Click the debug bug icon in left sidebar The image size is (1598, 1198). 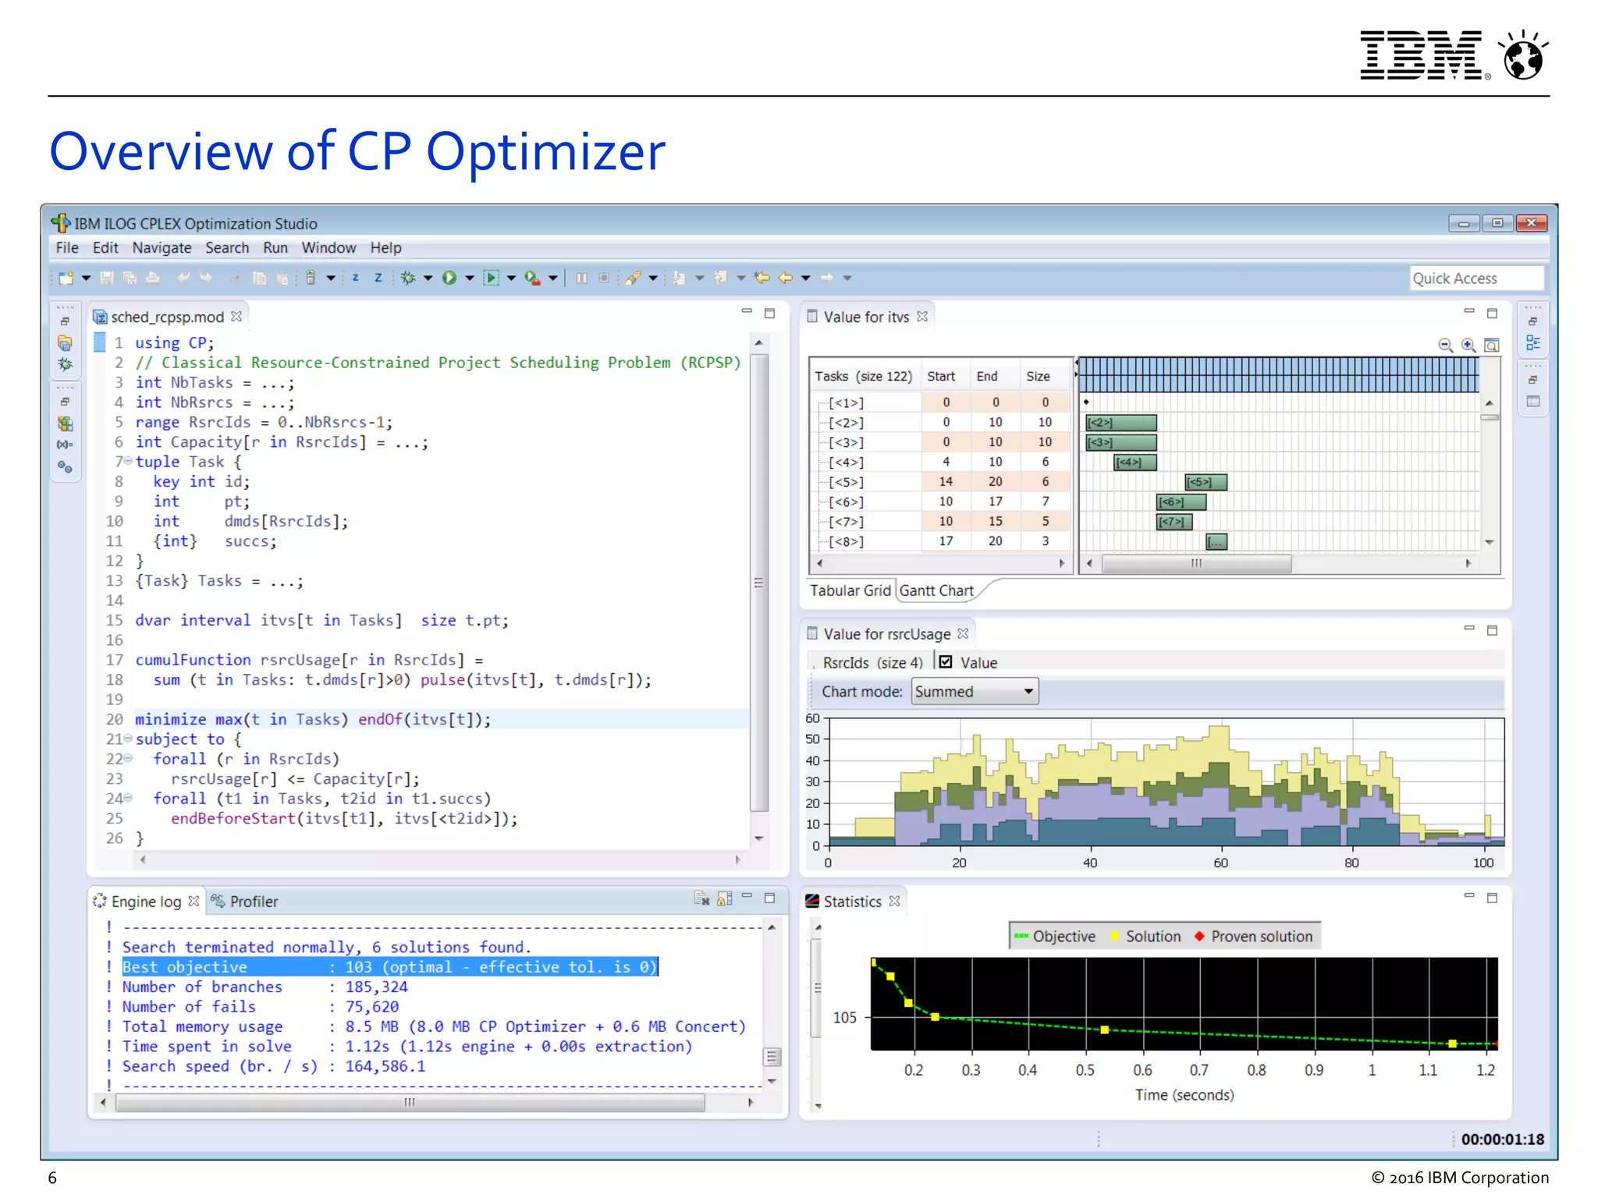click(65, 364)
